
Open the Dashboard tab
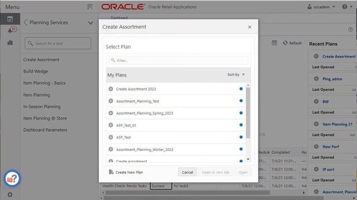(119, 17)
